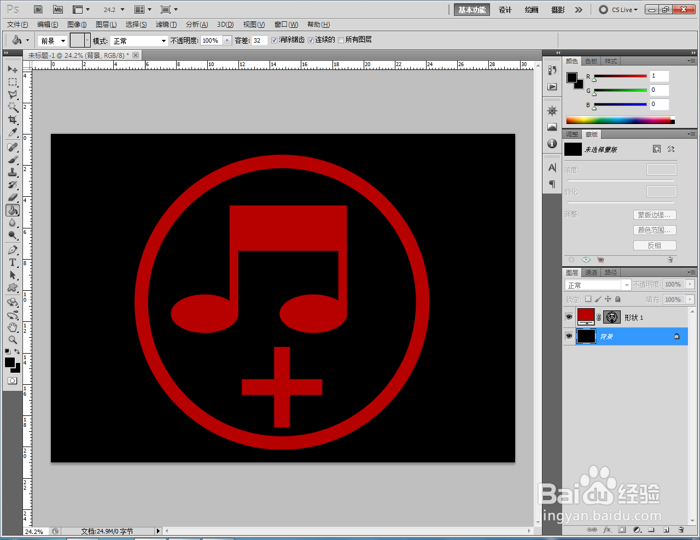This screenshot has width=700, height=540.
Task: Open the layer blend mode dropdown
Action: [598, 285]
